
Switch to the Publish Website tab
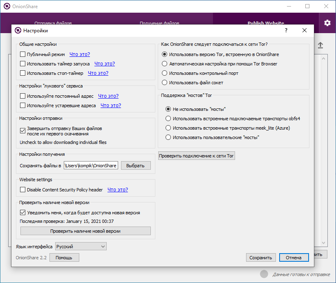point(266,23)
